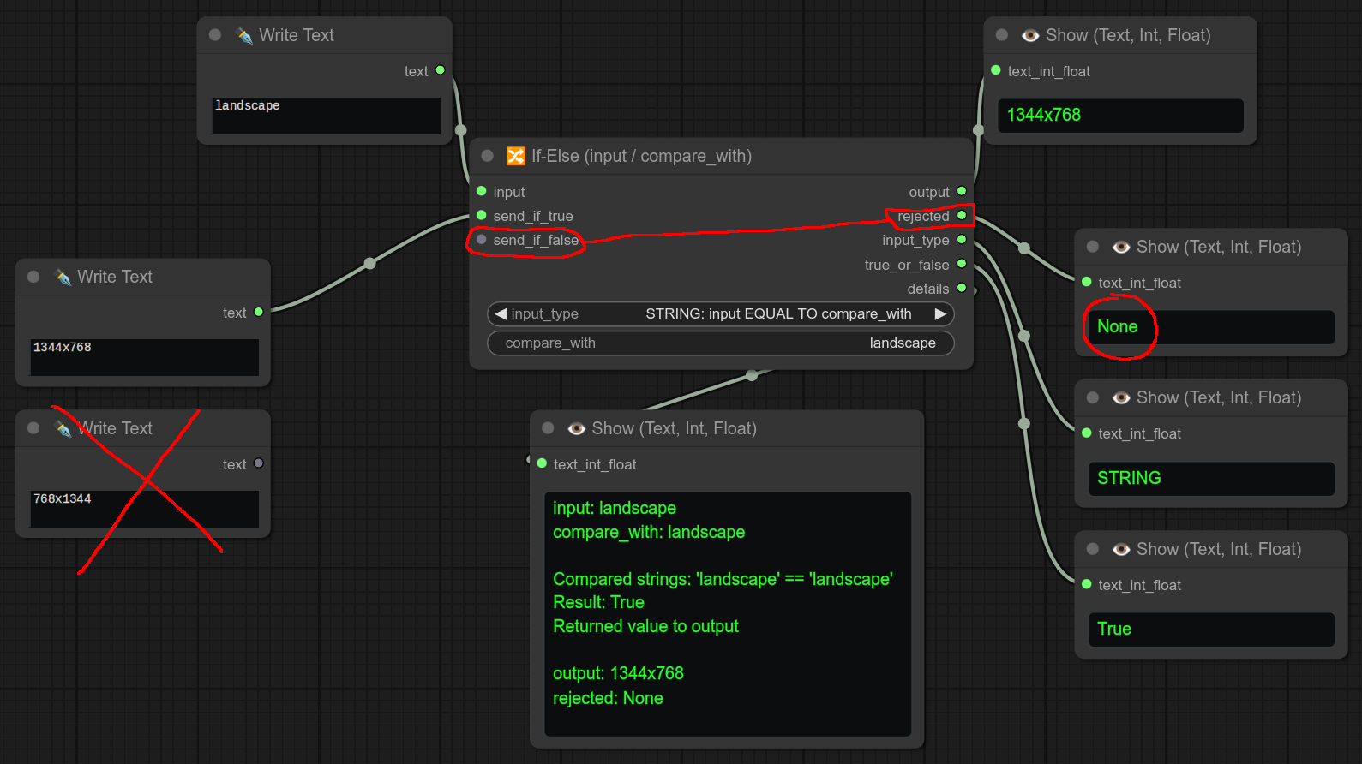Click eye icon on Show node displaying STRING
This screenshot has width=1362, height=764.
tap(1120, 397)
